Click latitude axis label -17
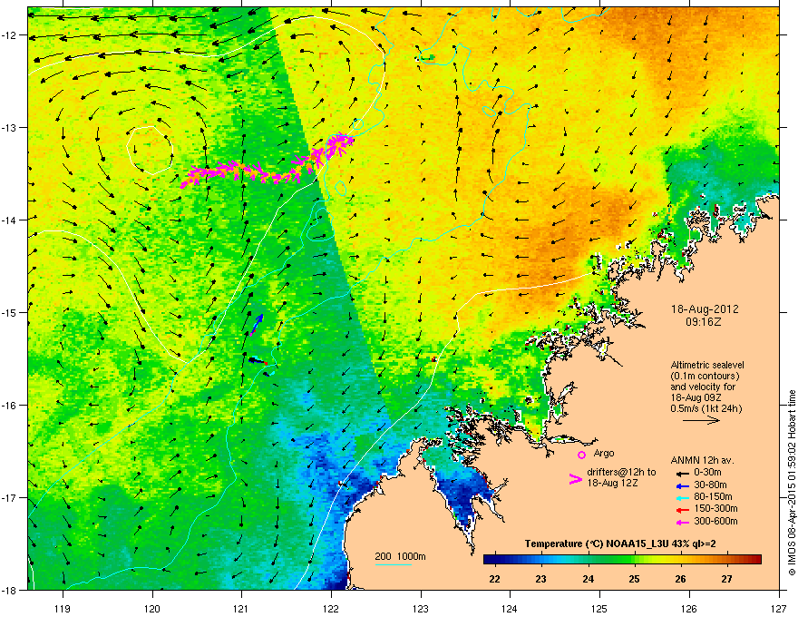 click(10, 497)
